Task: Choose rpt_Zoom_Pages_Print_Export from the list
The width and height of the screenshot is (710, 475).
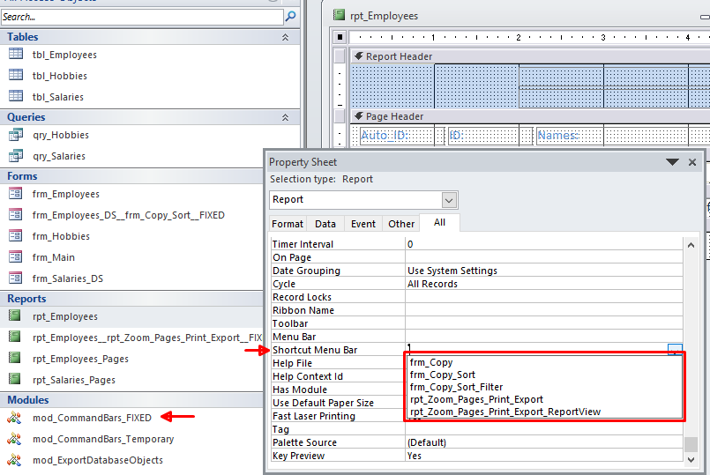Action: pos(545,399)
